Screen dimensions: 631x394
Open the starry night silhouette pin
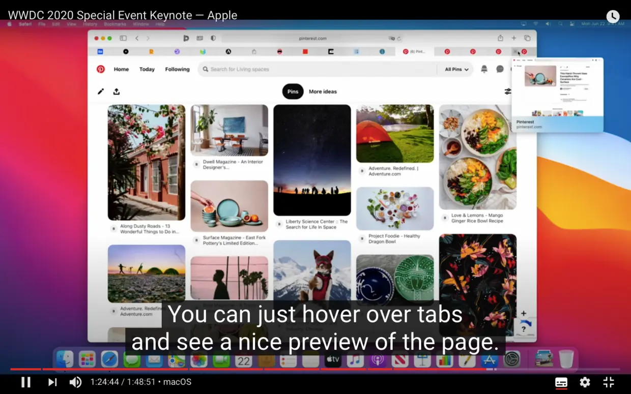(312, 160)
